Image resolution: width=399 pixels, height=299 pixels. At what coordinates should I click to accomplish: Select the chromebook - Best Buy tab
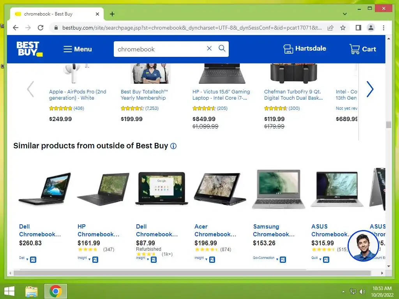coord(56,14)
